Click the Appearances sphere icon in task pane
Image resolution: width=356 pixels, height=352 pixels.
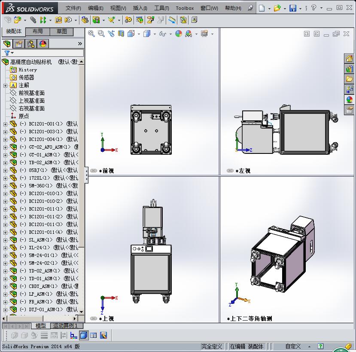[349, 100]
